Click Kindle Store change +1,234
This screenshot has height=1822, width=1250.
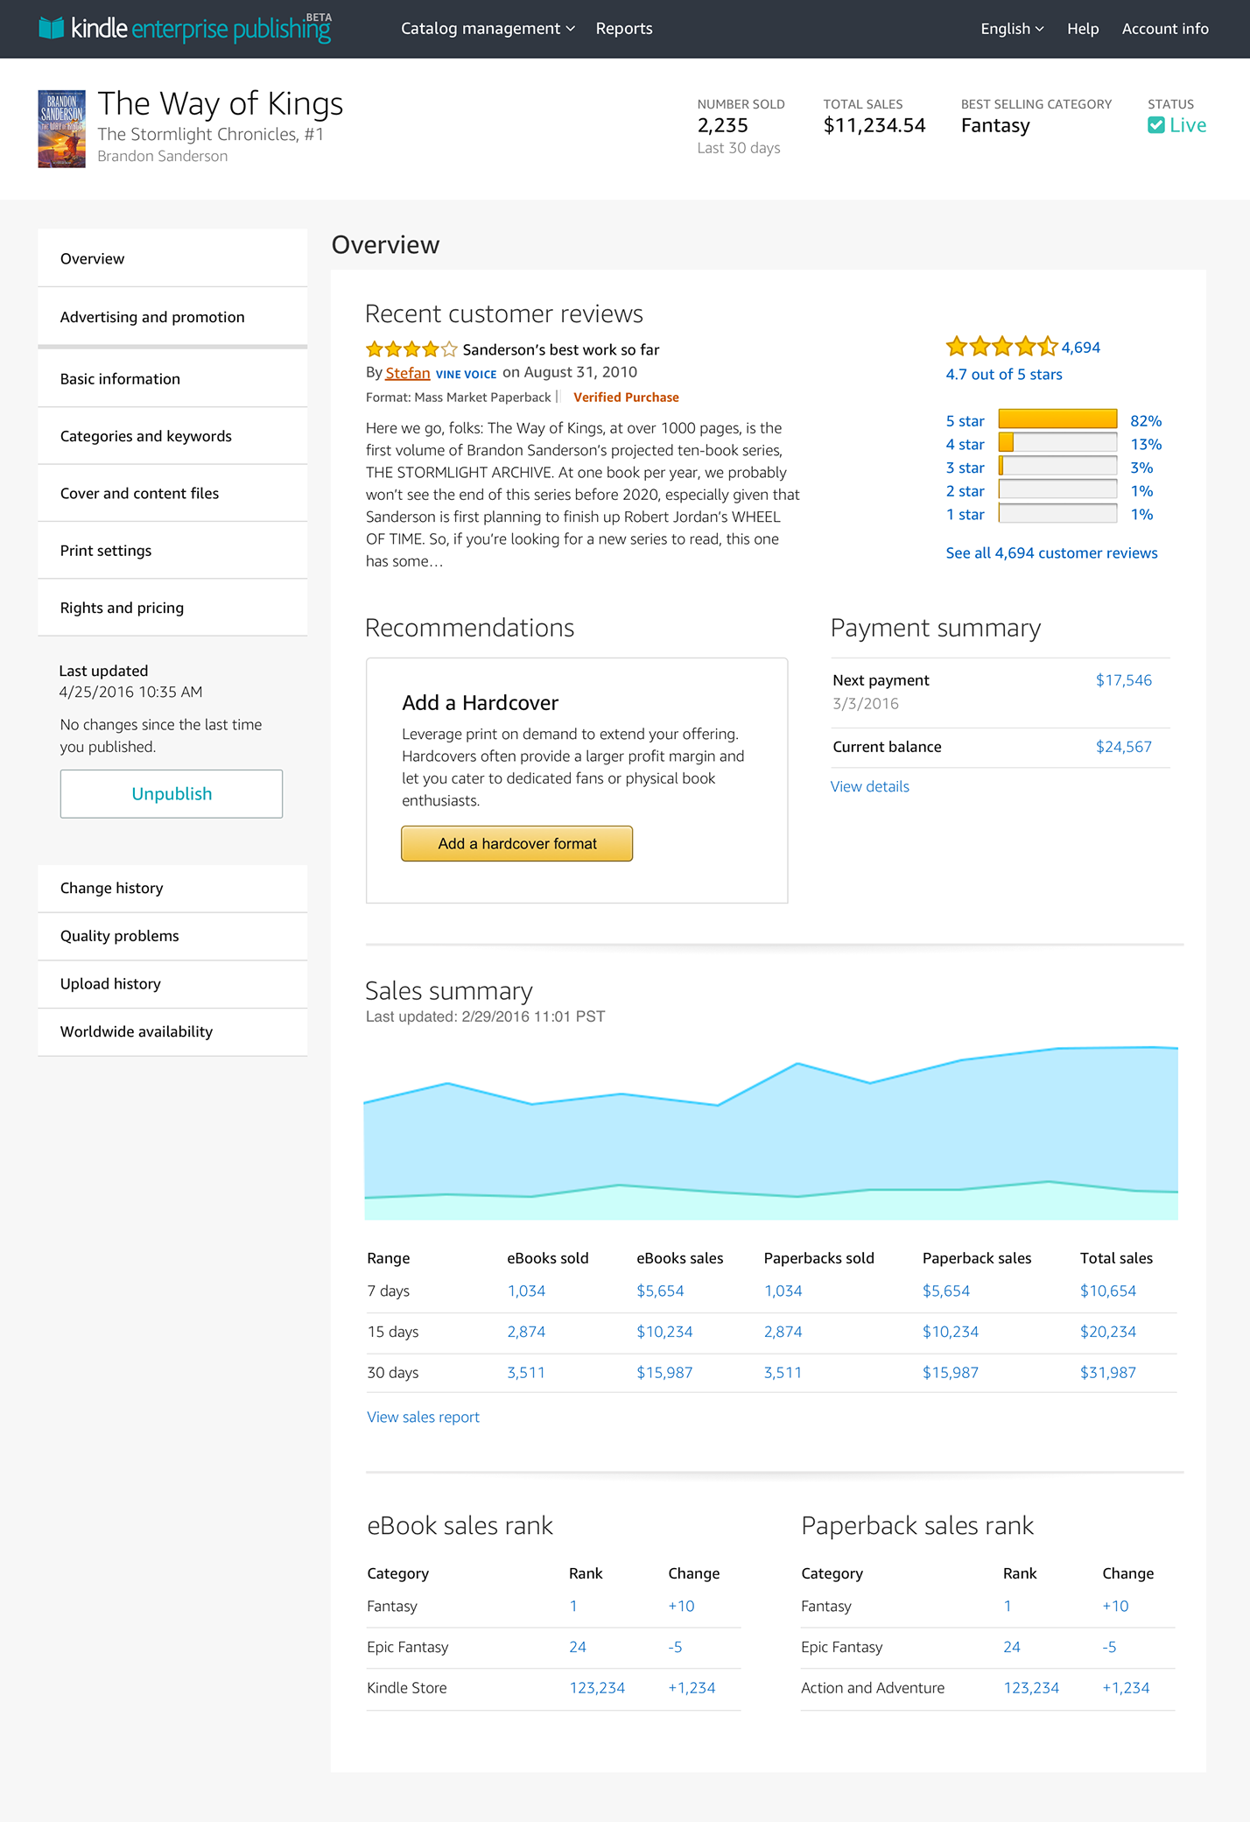coord(692,1688)
